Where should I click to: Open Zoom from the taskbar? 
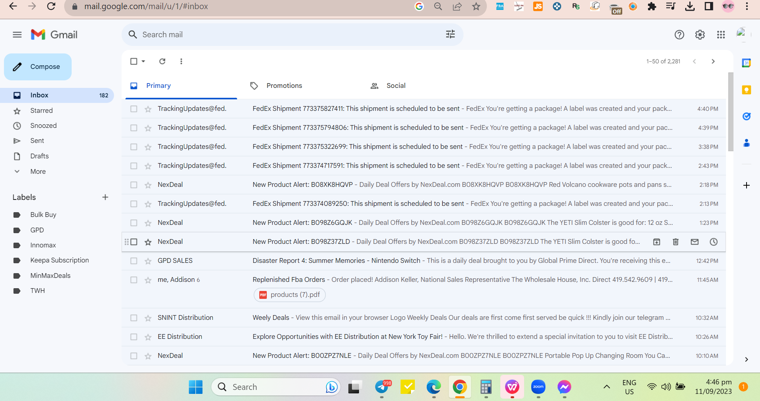pyautogui.click(x=538, y=387)
